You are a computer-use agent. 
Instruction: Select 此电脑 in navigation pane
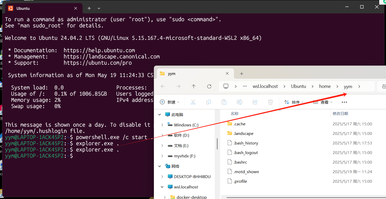[x=177, y=114]
